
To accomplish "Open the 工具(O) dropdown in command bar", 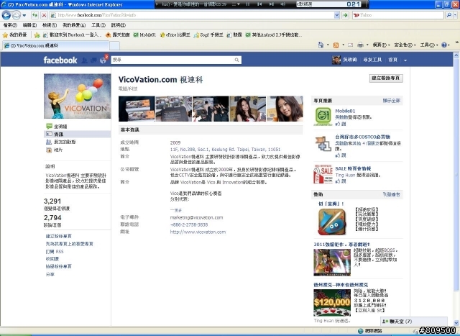I will click(428, 45).
